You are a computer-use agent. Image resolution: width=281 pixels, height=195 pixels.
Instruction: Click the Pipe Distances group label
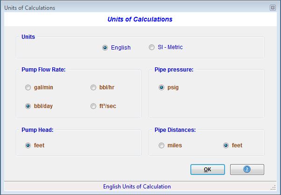click(175, 130)
